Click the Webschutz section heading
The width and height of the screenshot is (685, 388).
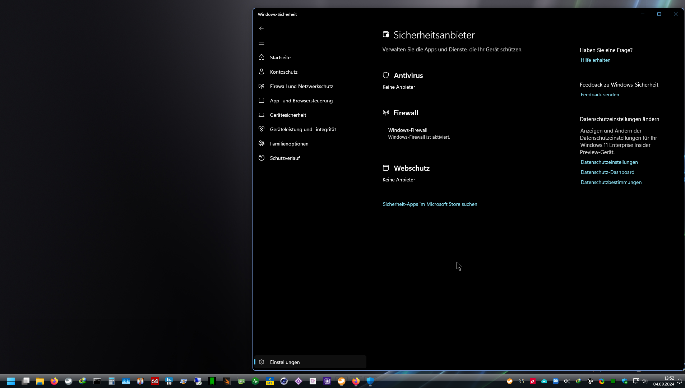(412, 168)
